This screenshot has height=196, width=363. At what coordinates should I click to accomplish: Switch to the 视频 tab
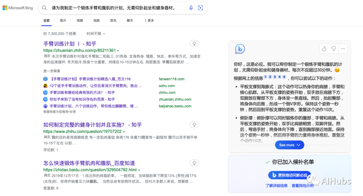[x=80, y=20]
